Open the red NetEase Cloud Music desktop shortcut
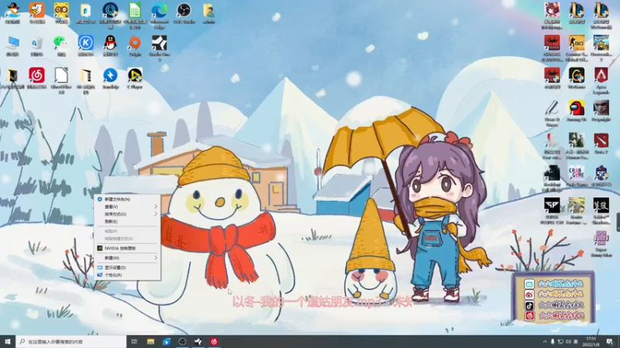 coord(36,78)
